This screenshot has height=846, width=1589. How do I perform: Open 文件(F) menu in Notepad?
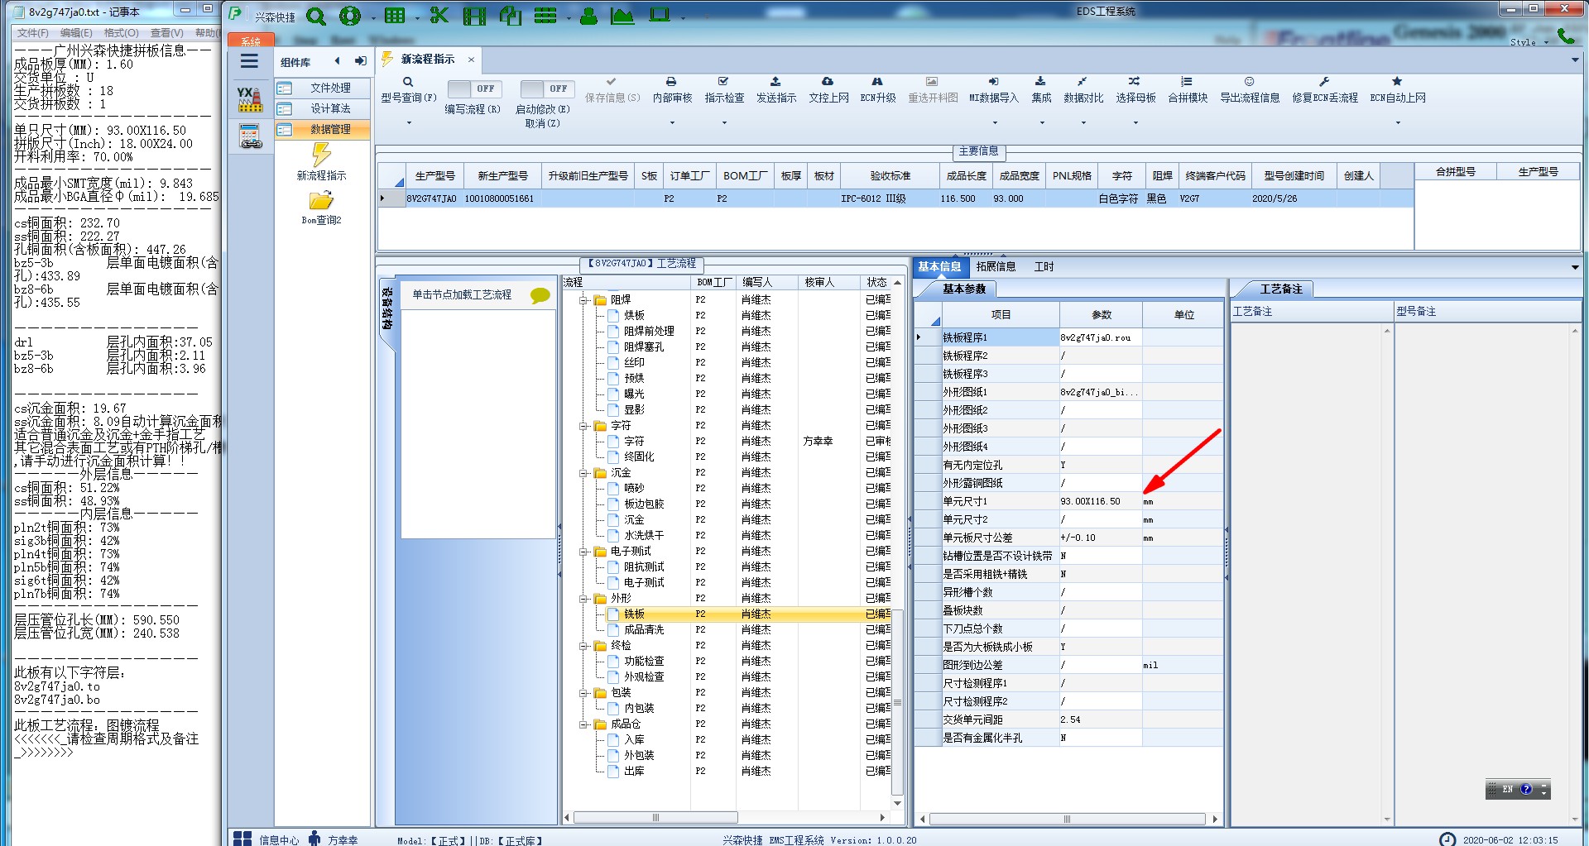33,33
